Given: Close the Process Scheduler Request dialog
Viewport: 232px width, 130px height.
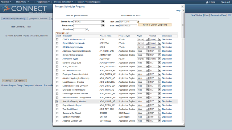Looking at the screenshot, I should coord(183,6).
